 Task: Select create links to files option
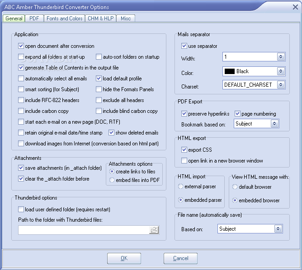112,172
